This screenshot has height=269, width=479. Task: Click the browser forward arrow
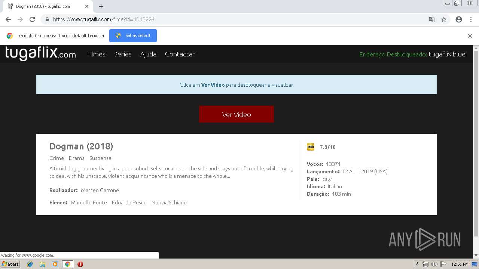point(20,19)
